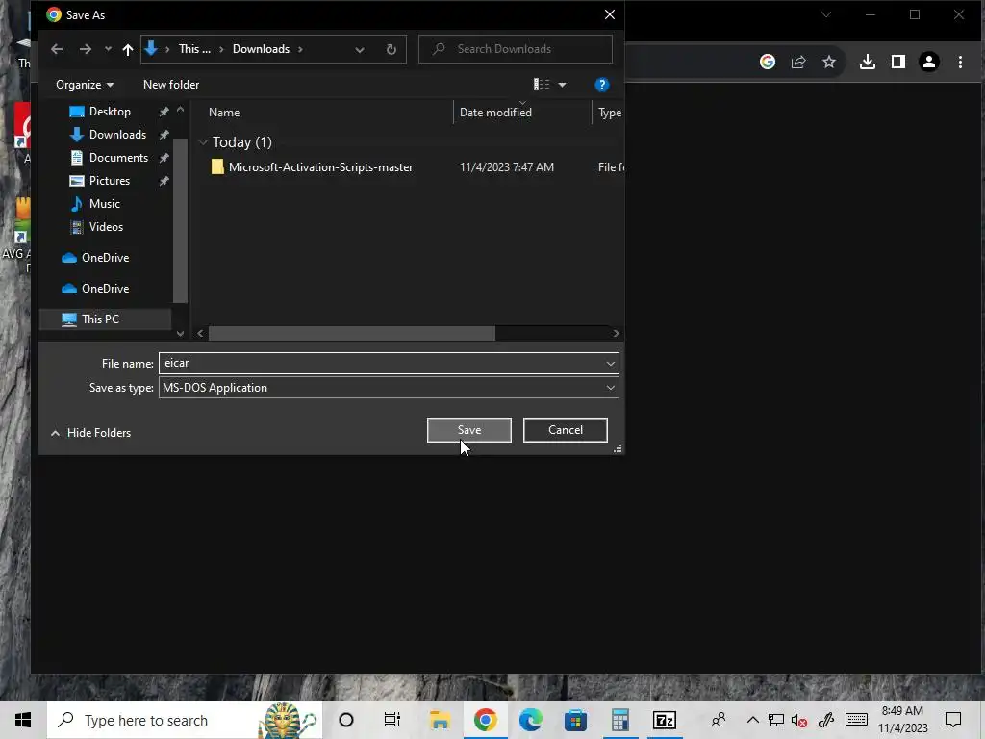Click the Cancel button

(565, 430)
